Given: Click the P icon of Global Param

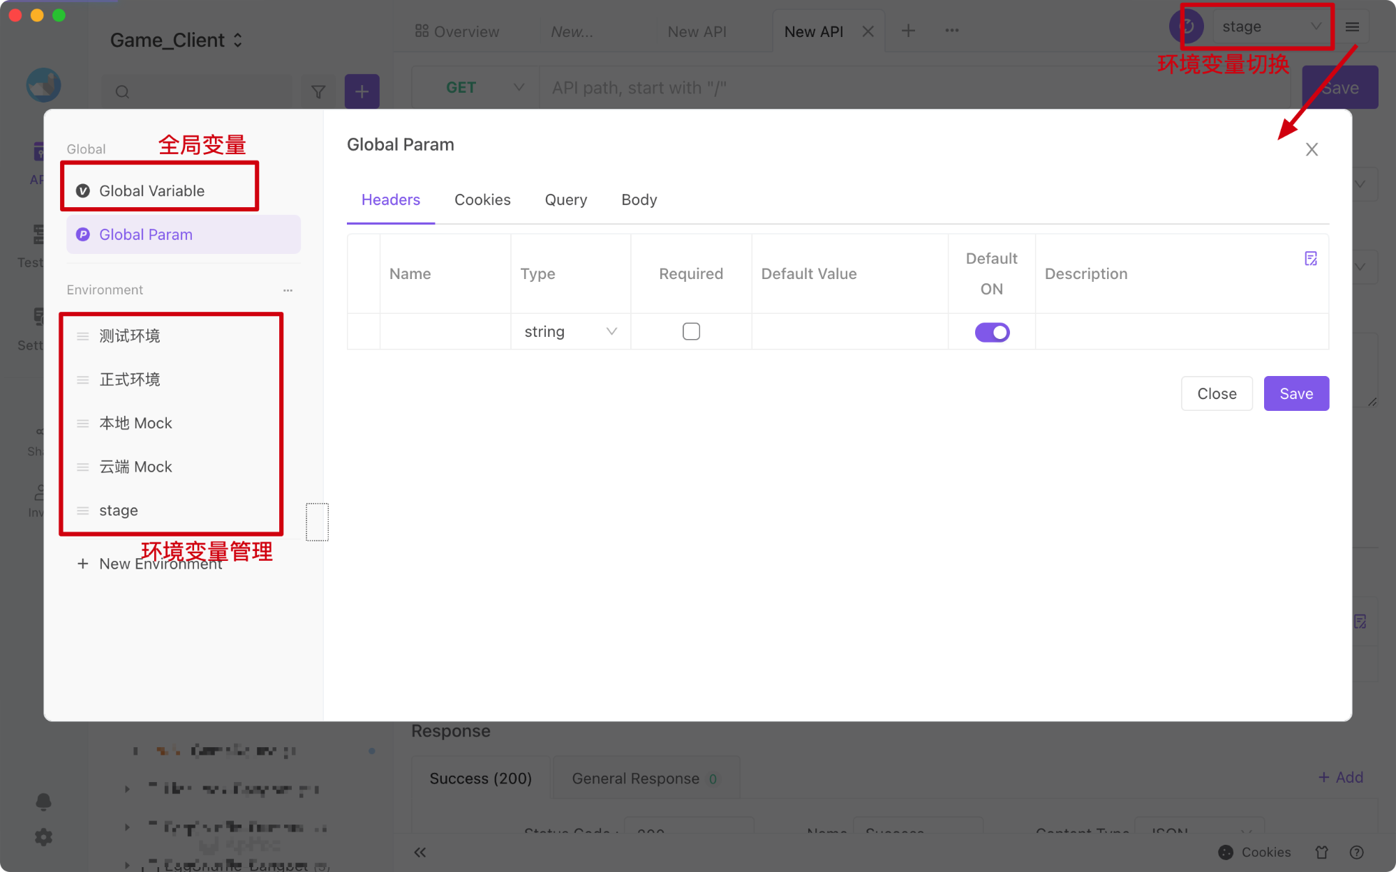Looking at the screenshot, I should pos(82,234).
